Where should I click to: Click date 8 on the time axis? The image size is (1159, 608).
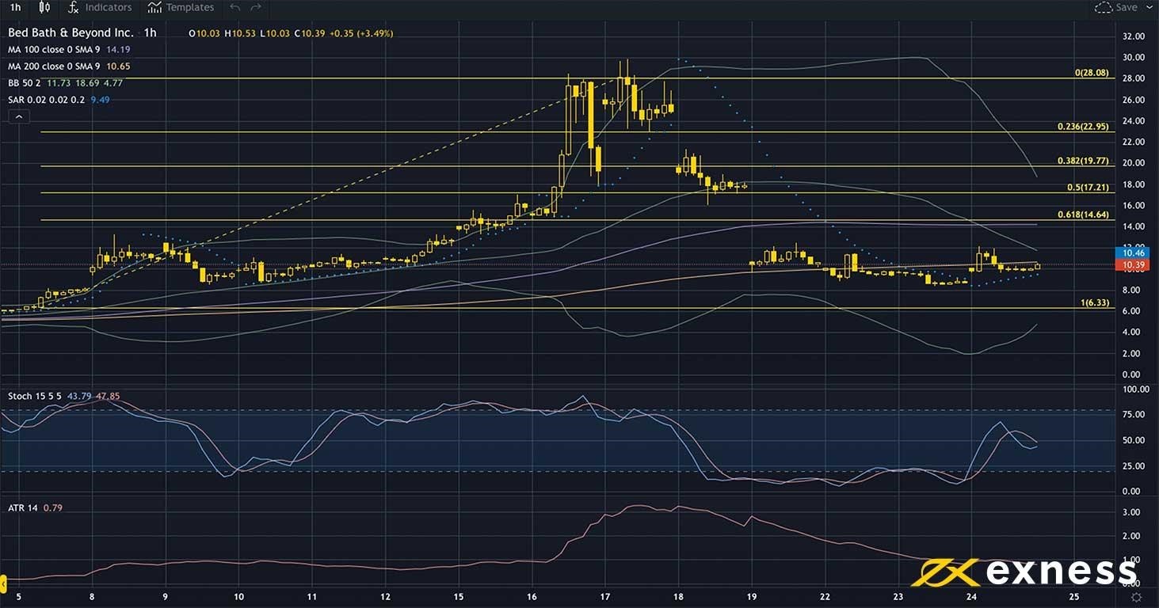92,596
